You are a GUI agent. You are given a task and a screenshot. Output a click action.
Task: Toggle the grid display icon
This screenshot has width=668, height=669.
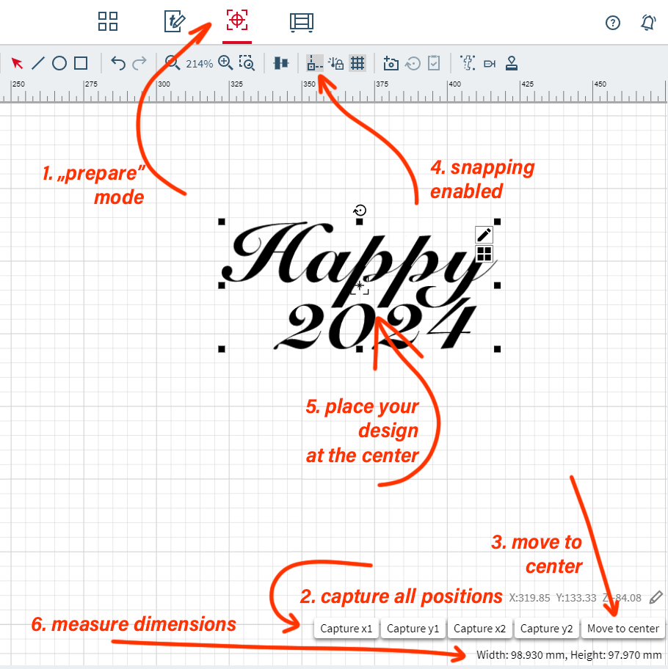point(357,63)
